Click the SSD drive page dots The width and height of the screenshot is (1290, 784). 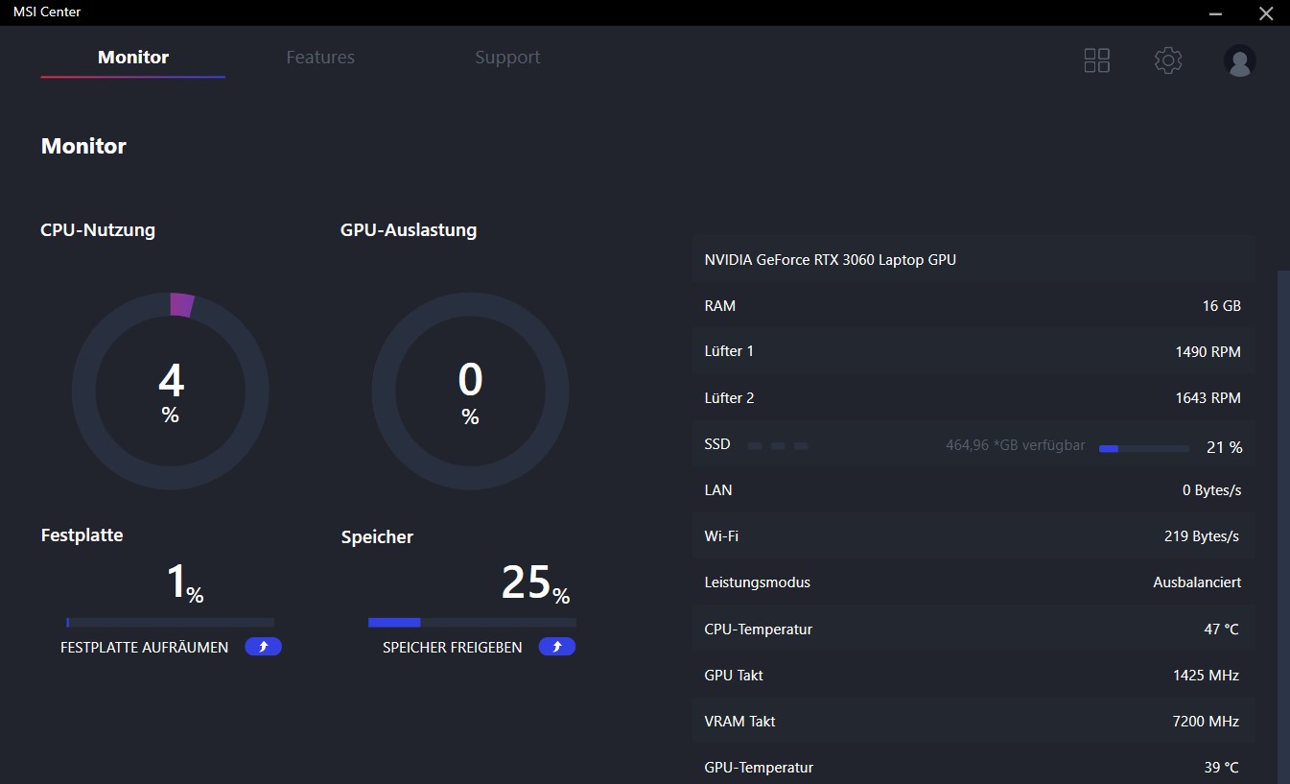click(x=778, y=446)
